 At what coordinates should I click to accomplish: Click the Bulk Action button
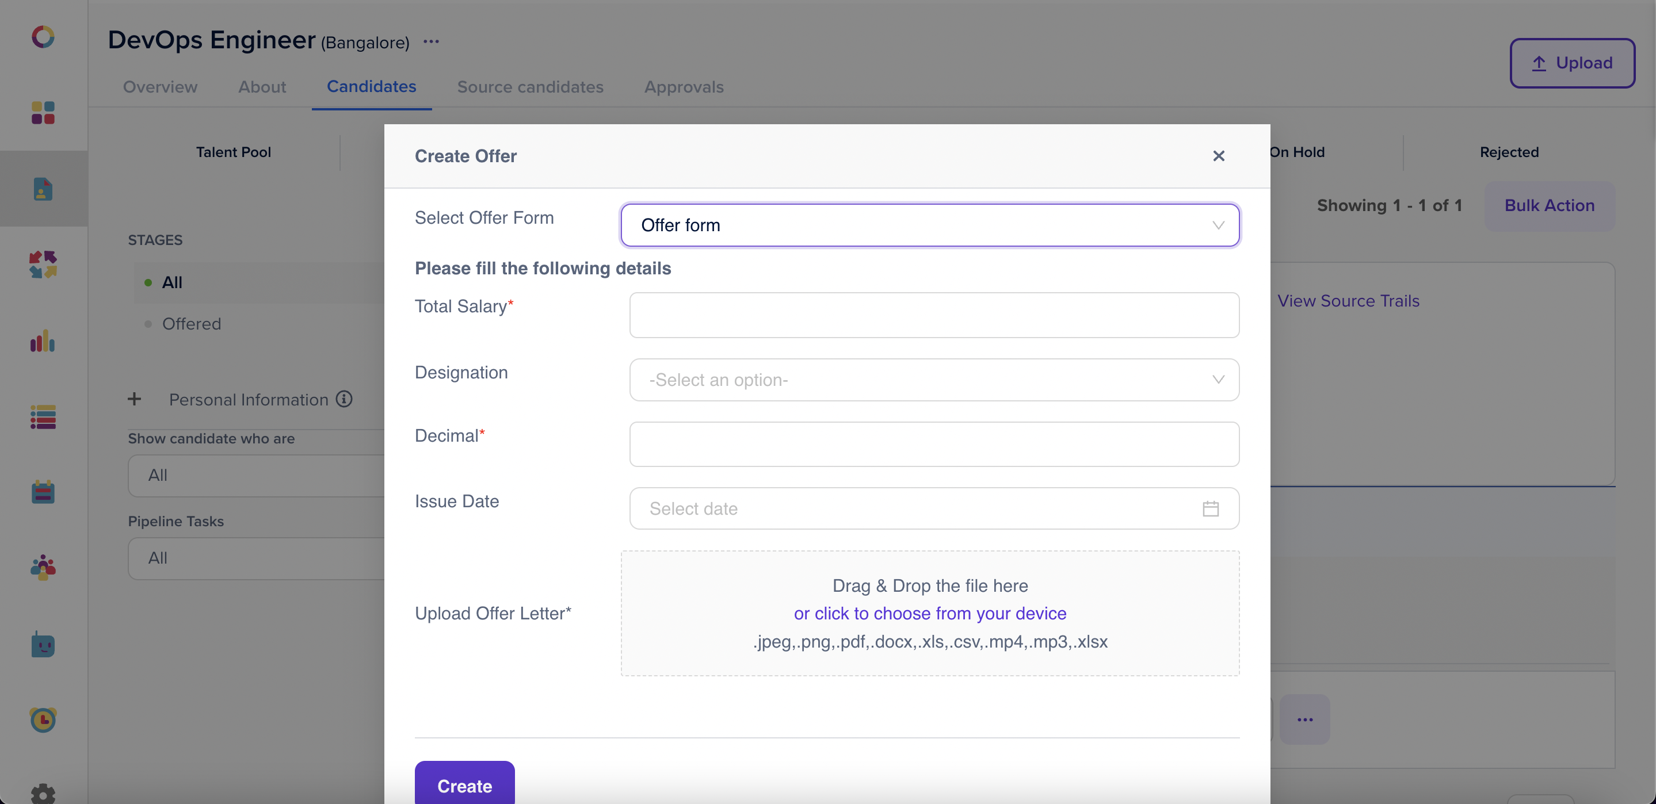tap(1550, 206)
